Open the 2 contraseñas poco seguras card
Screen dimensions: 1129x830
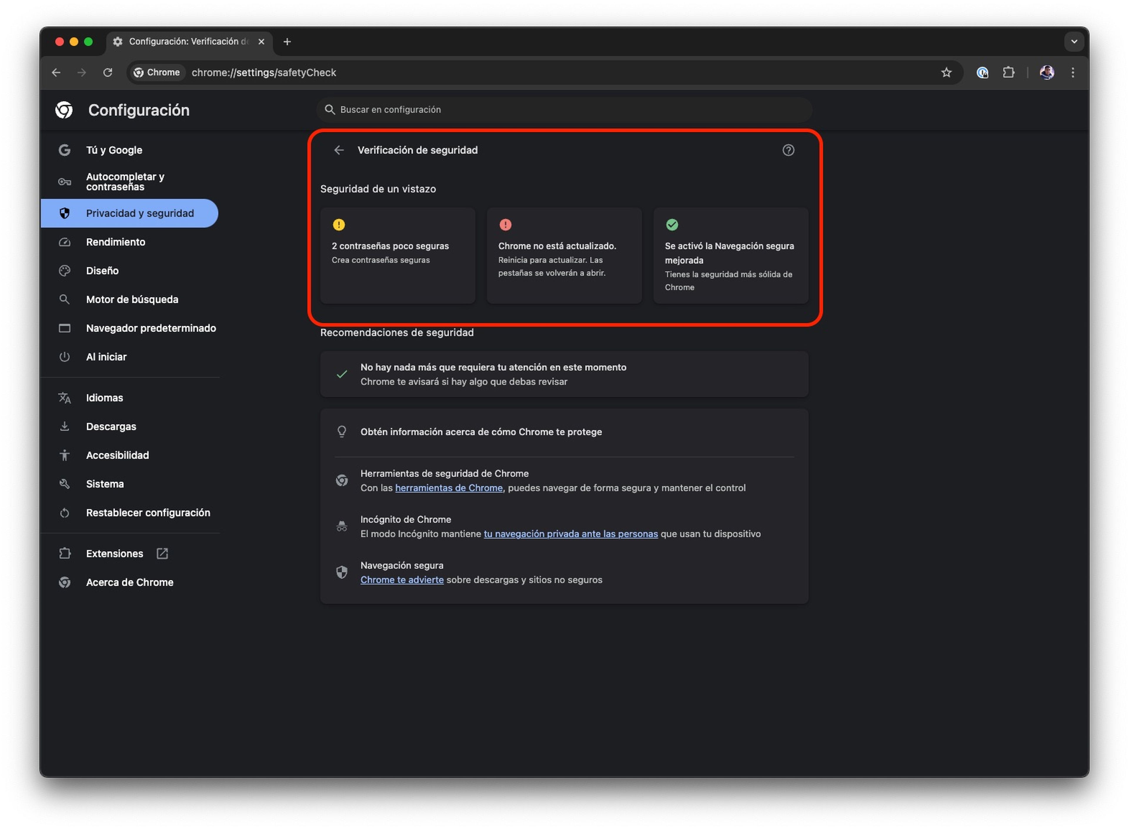(397, 255)
